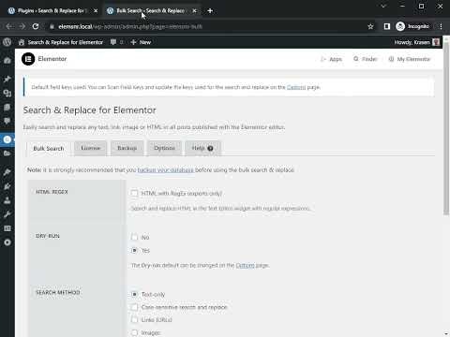The width and height of the screenshot is (450, 337).
Task: Open the Chrome three-dot menu
Action: [x=441, y=26]
